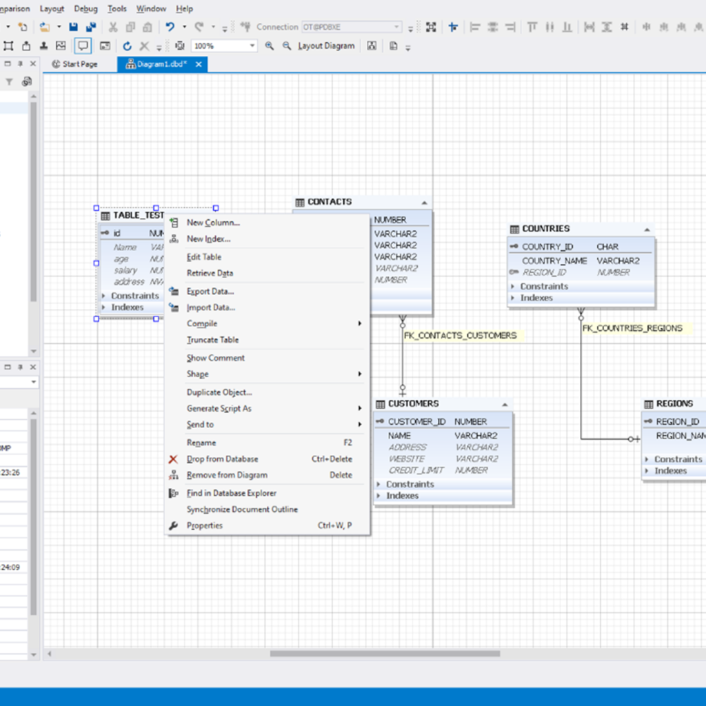The width and height of the screenshot is (706, 706).
Task: Click the Open file folder icon
Action: (45, 27)
